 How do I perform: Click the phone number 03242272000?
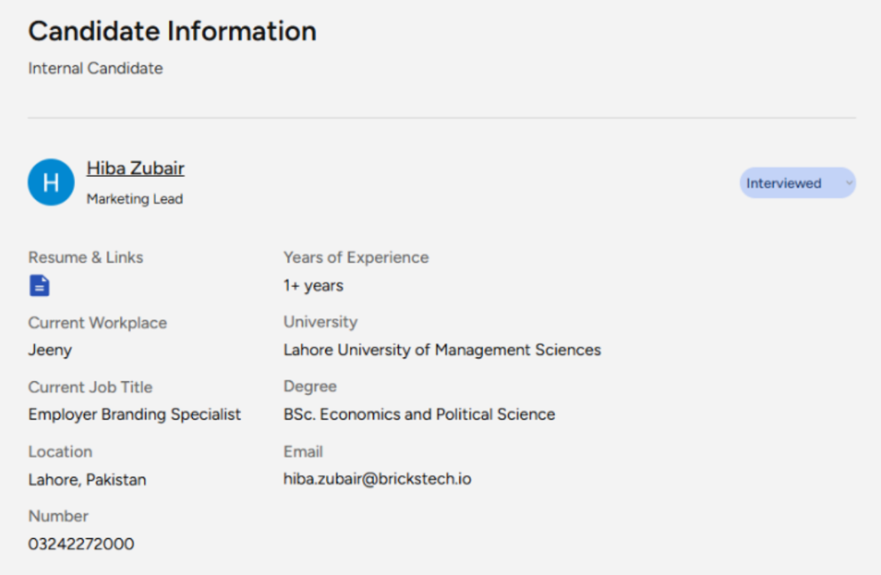[81, 544]
